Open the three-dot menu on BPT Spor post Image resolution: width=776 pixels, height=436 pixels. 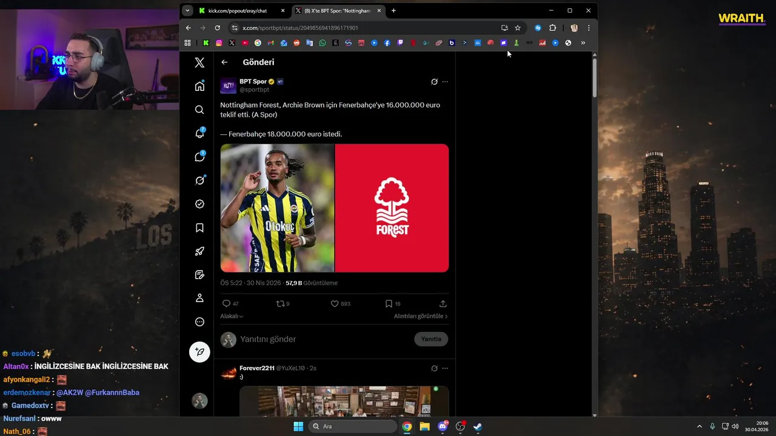coord(445,82)
